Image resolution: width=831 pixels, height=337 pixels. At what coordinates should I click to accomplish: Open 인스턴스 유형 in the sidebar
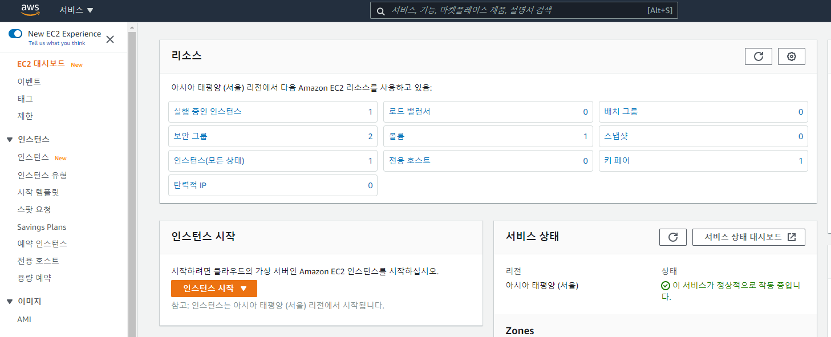point(42,175)
